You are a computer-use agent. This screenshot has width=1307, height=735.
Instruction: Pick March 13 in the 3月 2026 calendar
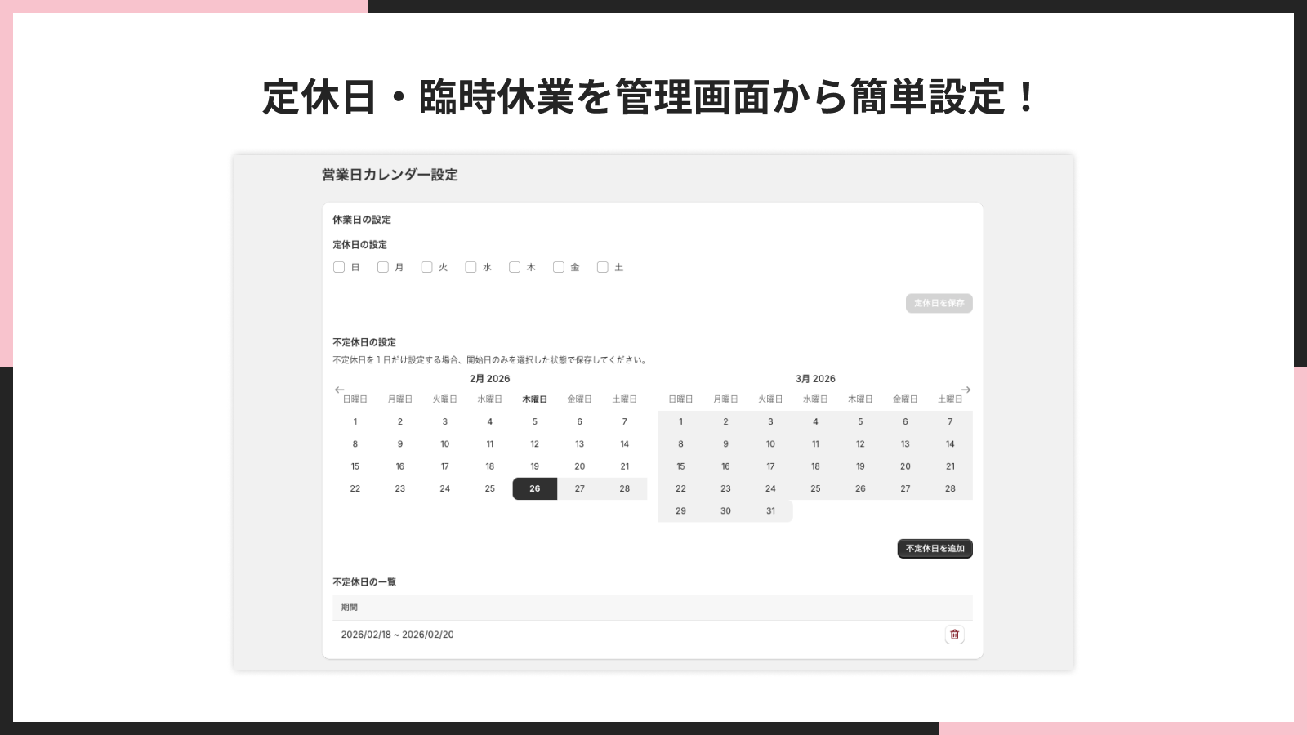coord(905,444)
